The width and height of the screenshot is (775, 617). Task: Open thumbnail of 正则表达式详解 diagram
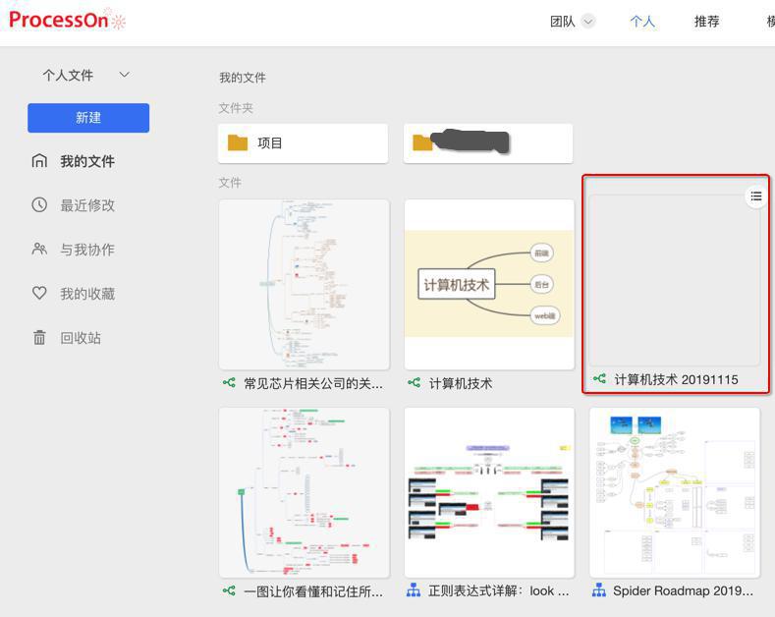tap(489, 492)
